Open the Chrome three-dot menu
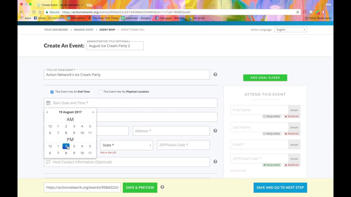Image resolution: width=351 pixels, height=197 pixels. 329,12
